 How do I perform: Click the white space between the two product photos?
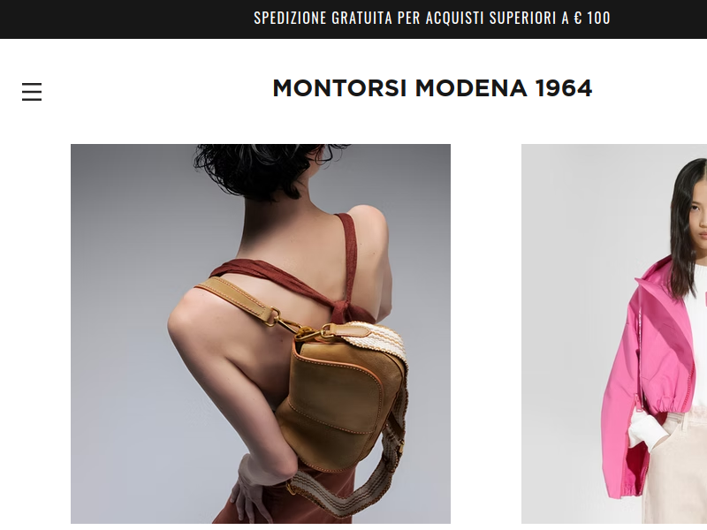486,334
